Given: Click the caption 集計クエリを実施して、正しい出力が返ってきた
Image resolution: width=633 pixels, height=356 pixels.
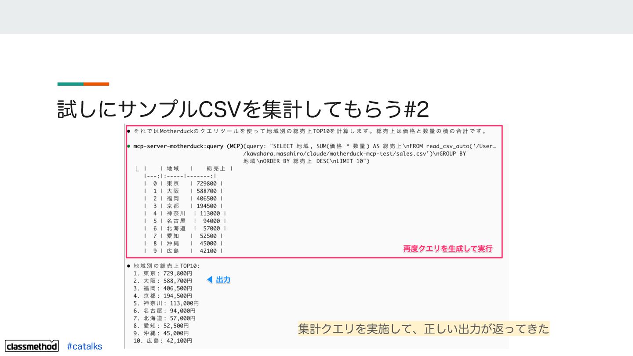Looking at the screenshot, I should tap(424, 328).
